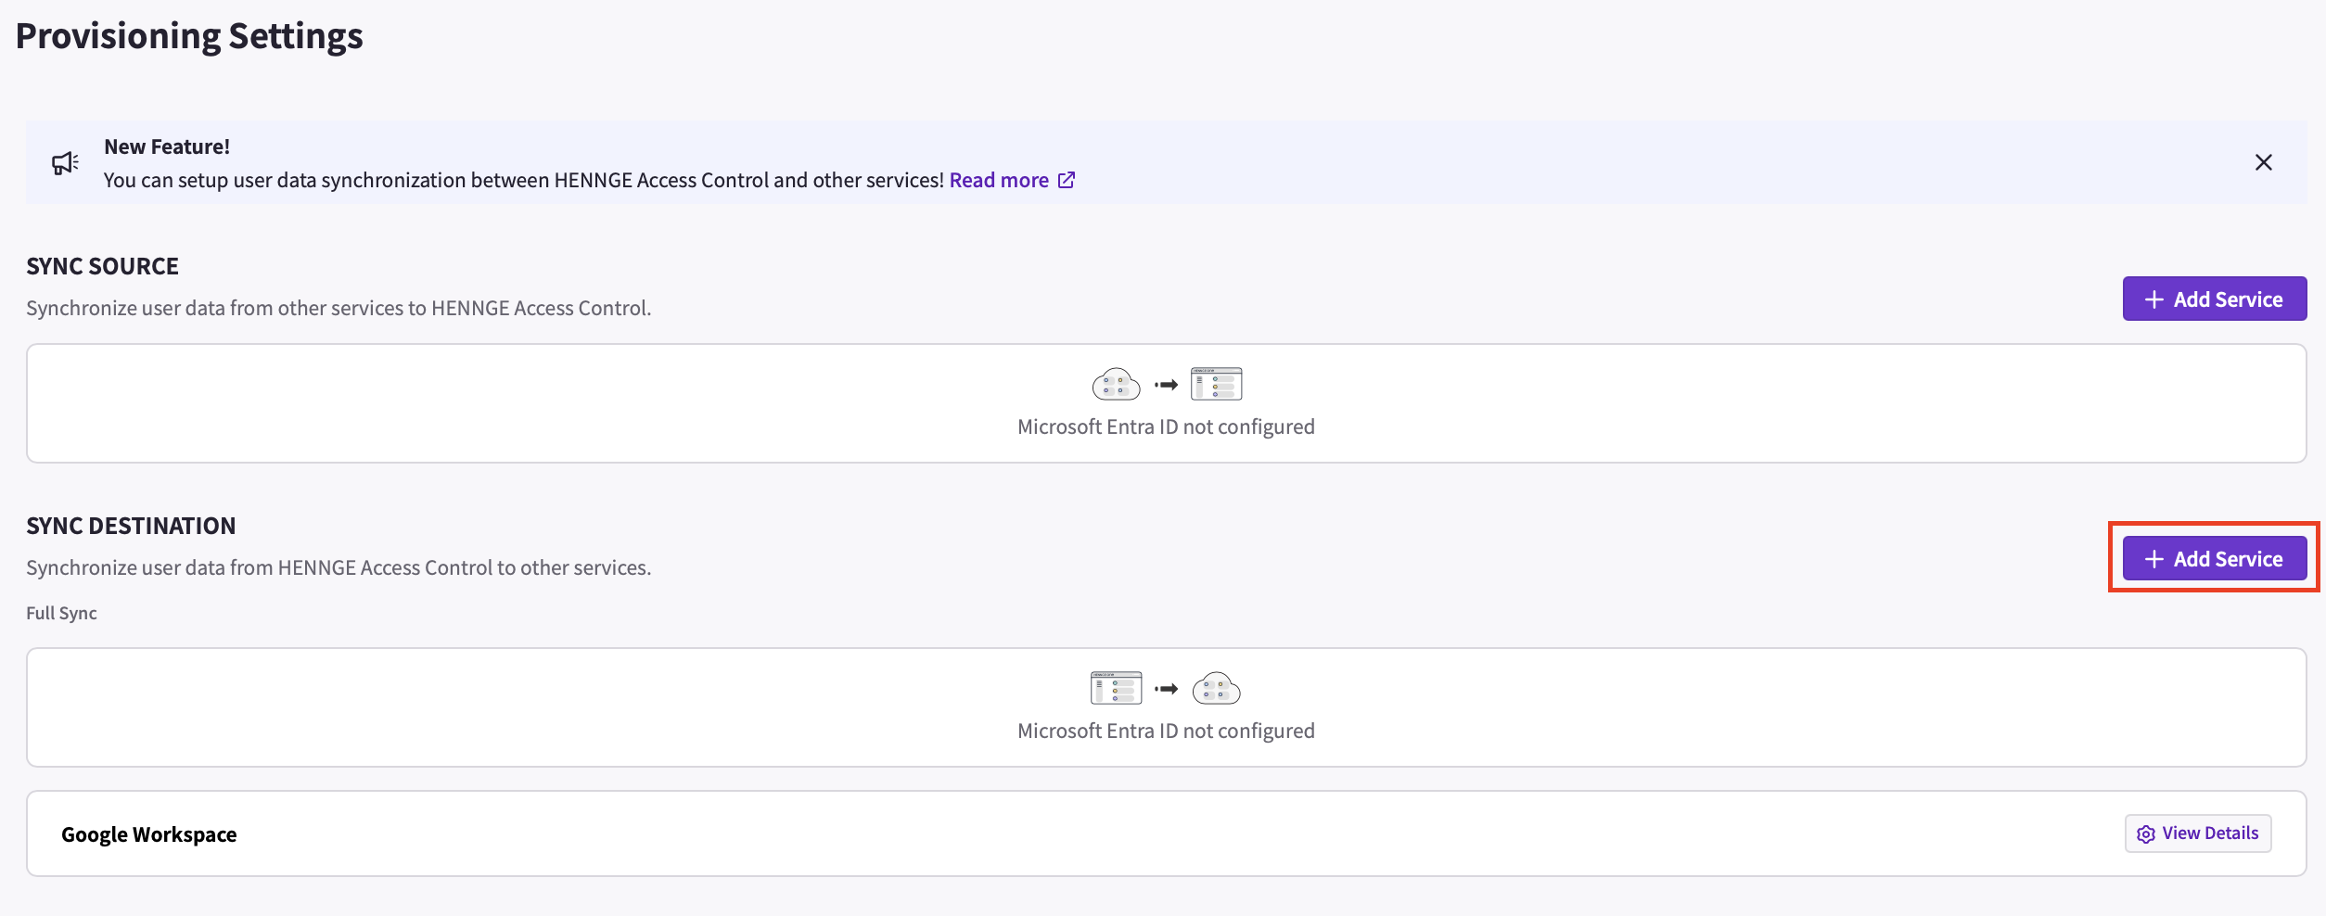Click Add Service under Sync Source
The height and width of the screenshot is (916, 2326).
click(2214, 299)
